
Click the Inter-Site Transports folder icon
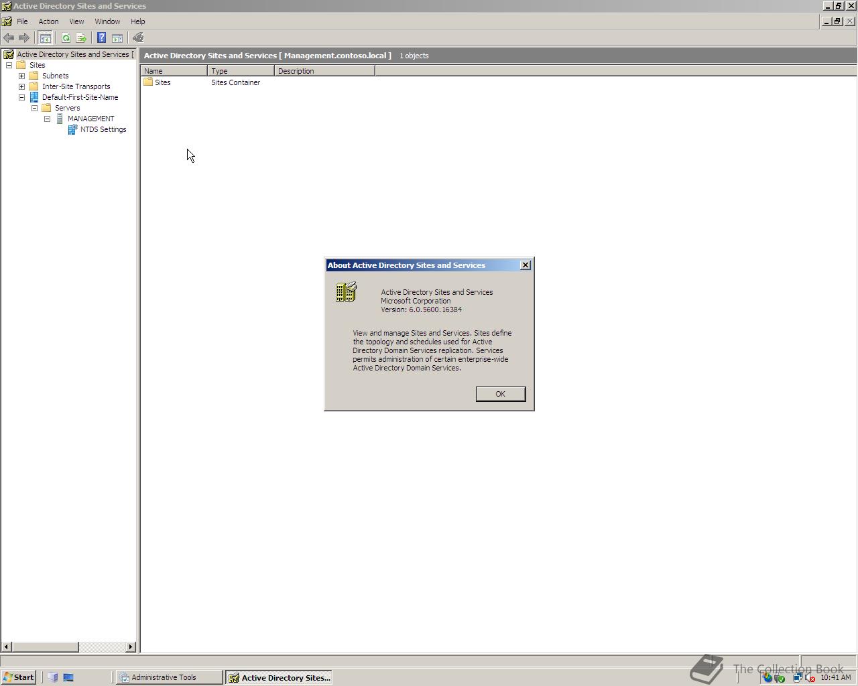coord(34,86)
